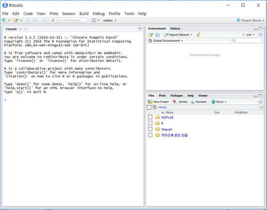Image resolution: width=267 pixels, height=210 pixels.
Task: Open the Project (None) menu
Action: click(x=250, y=20)
